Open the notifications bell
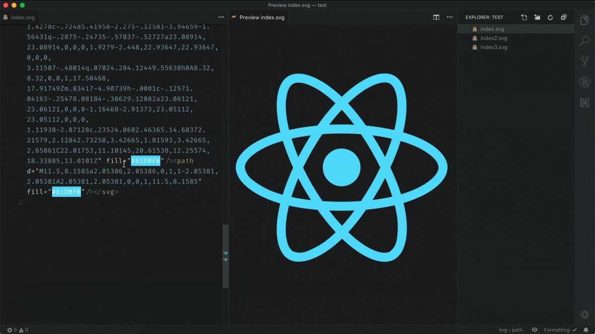 [x=587, y=330]
